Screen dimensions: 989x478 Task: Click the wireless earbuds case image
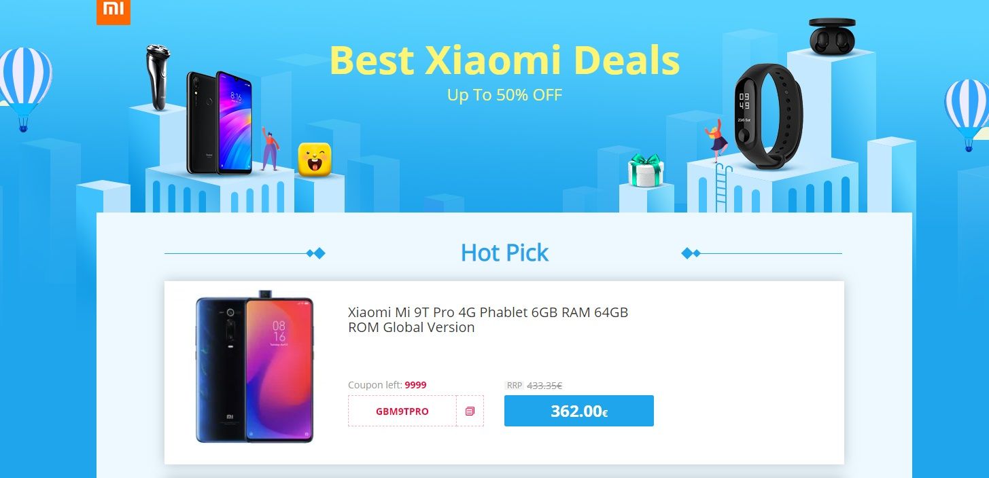[x=831, y=37]
